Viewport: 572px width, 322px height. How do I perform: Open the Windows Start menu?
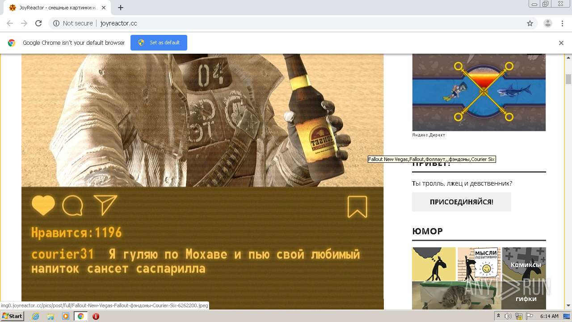coord(12,316)
